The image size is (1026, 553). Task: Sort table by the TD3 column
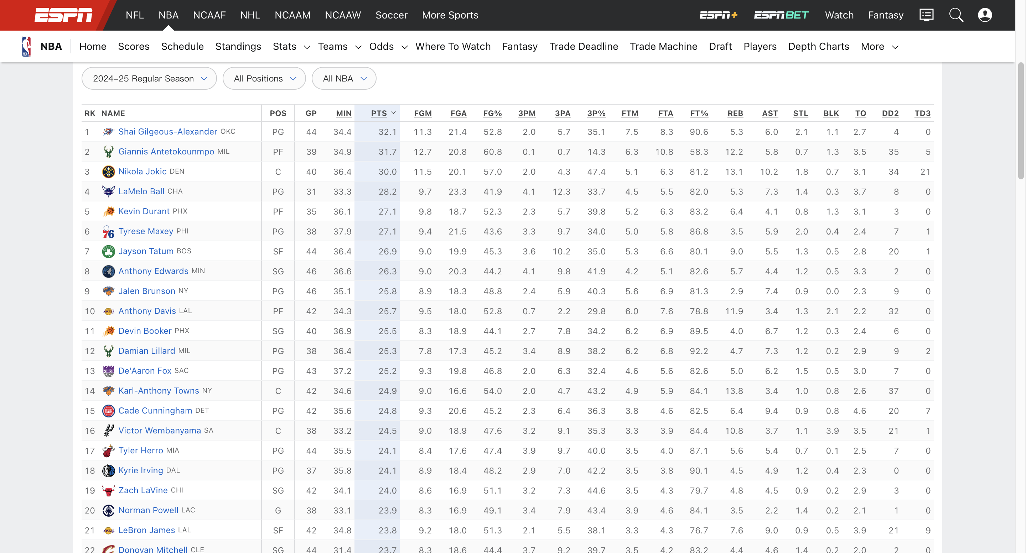(x=922, y=114)
